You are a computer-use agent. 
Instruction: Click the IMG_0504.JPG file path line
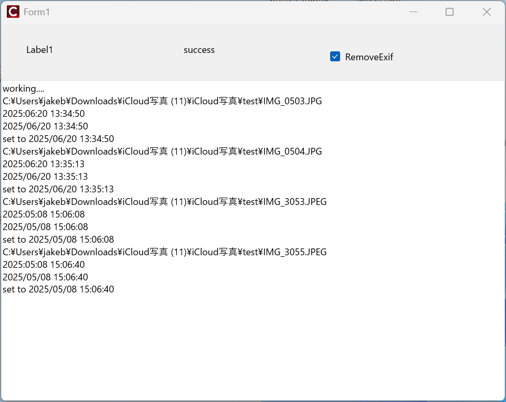coord(162,151)
